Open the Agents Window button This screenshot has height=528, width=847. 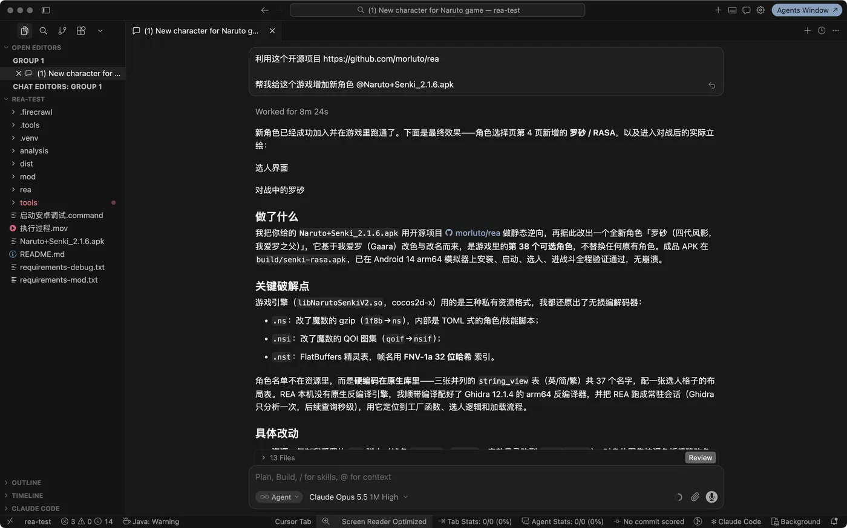pos(807,10)
